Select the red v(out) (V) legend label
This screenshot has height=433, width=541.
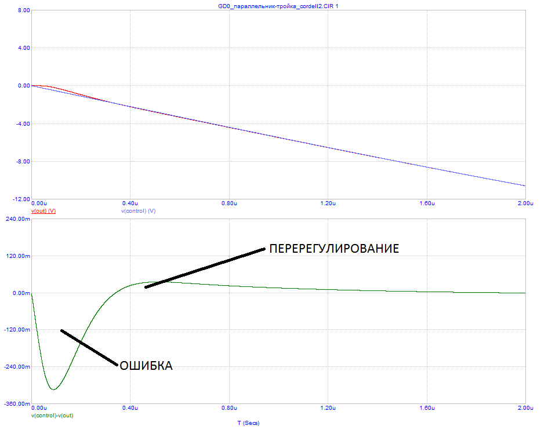tap(43, 211)
